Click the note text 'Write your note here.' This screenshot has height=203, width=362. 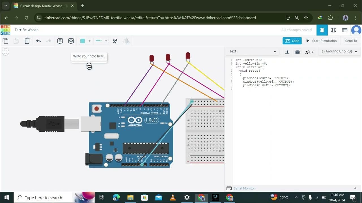click(89, 56)
